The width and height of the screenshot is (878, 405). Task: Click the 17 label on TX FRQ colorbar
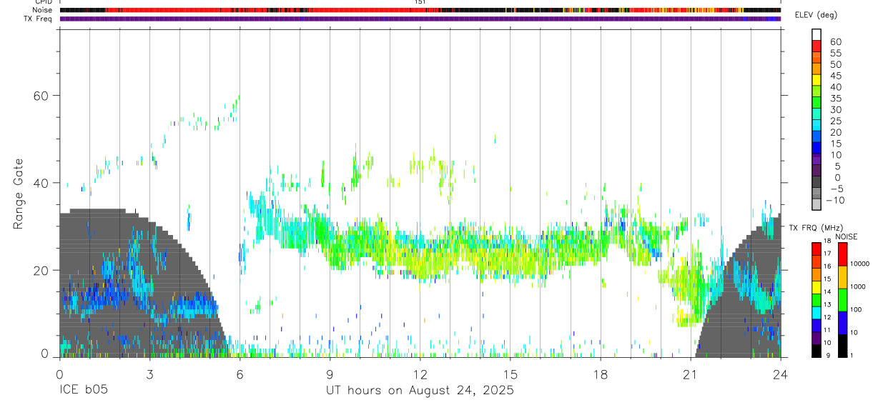pyautogui.click(x=827, y=254)
